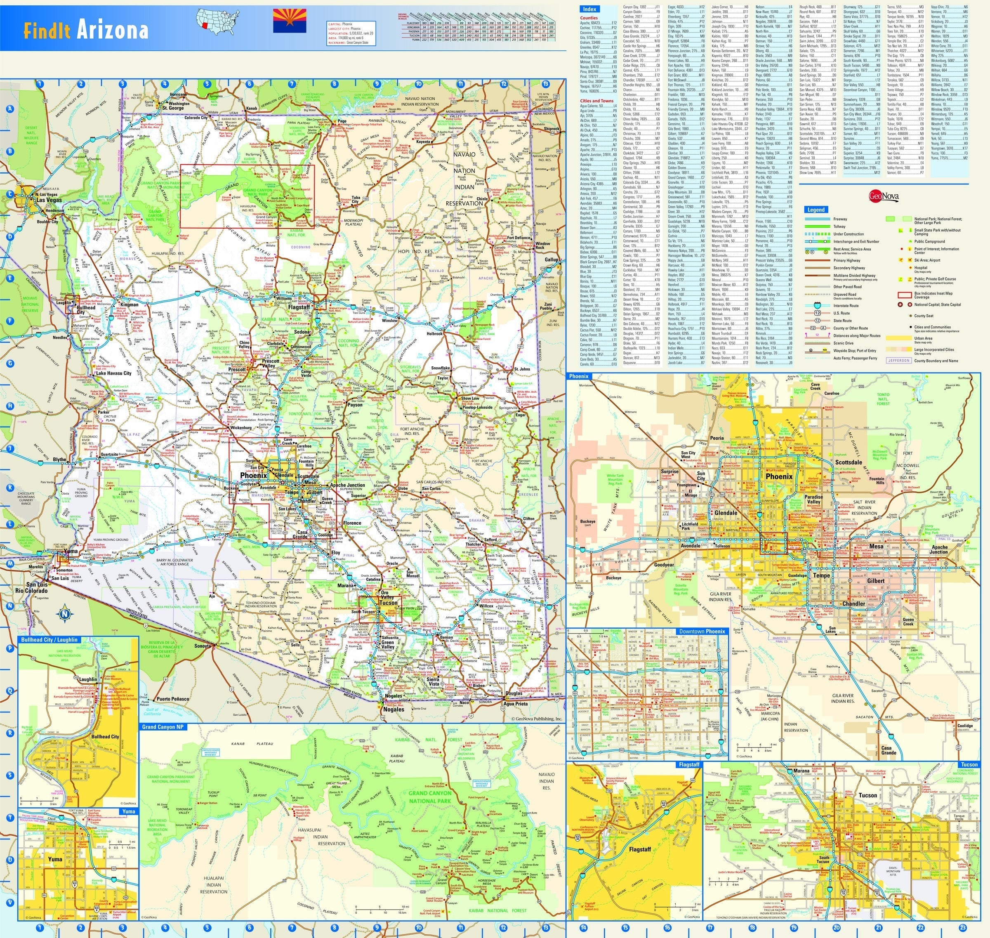
Task: Click the Payson town label
Action: (x=355, y=405)
